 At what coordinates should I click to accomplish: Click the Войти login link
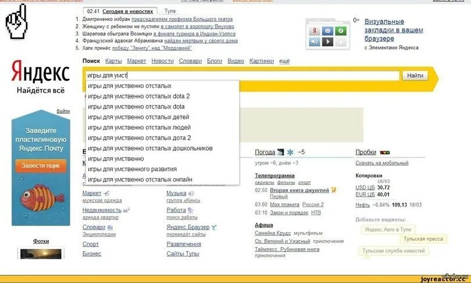click(63, 111)
